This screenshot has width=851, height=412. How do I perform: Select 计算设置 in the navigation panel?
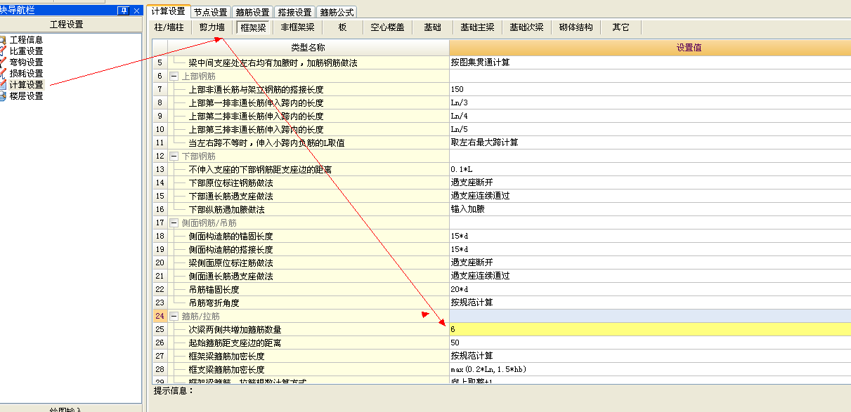tap(26, 85)
